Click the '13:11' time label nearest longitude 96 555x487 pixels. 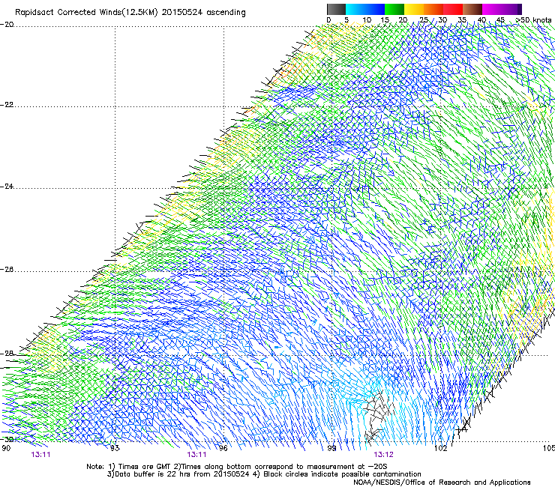[196, 455]
